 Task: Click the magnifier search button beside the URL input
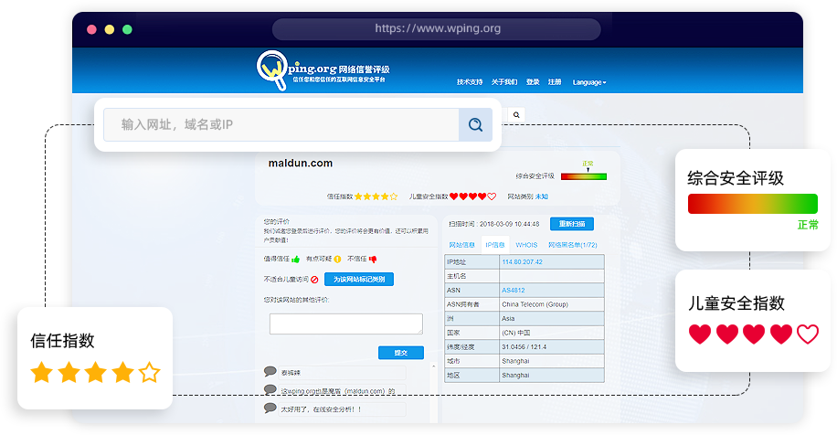(x=475, y=125)
